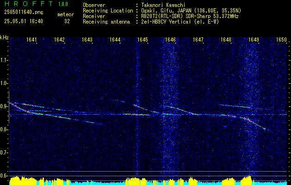Click the Ogaki, Gifu, JAPAN location text
The width and height of the screenshot is (291, 185).
coord(191,11)
